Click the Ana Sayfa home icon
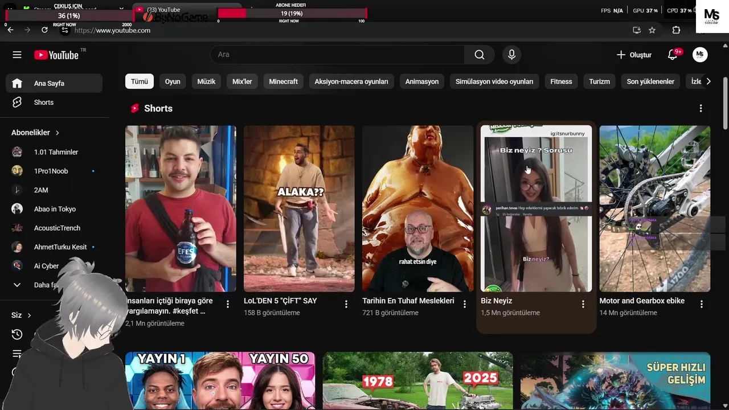Screen dimensions: 729x410 pos(17,83)
